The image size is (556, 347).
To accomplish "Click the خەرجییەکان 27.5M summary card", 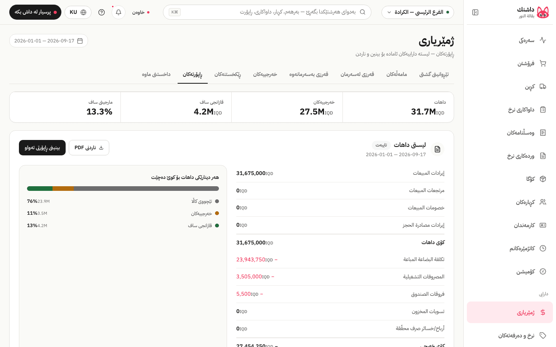I will (287, 107).
